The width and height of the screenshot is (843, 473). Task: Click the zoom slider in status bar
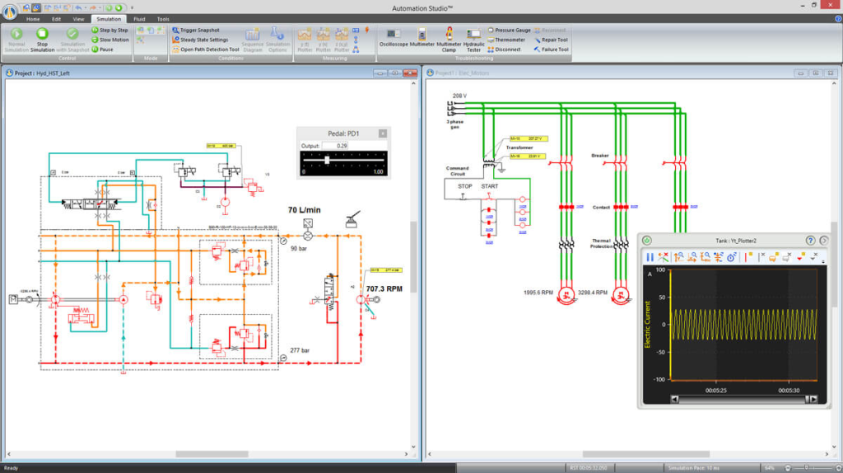pyautogui.click(x=807, y=468)
